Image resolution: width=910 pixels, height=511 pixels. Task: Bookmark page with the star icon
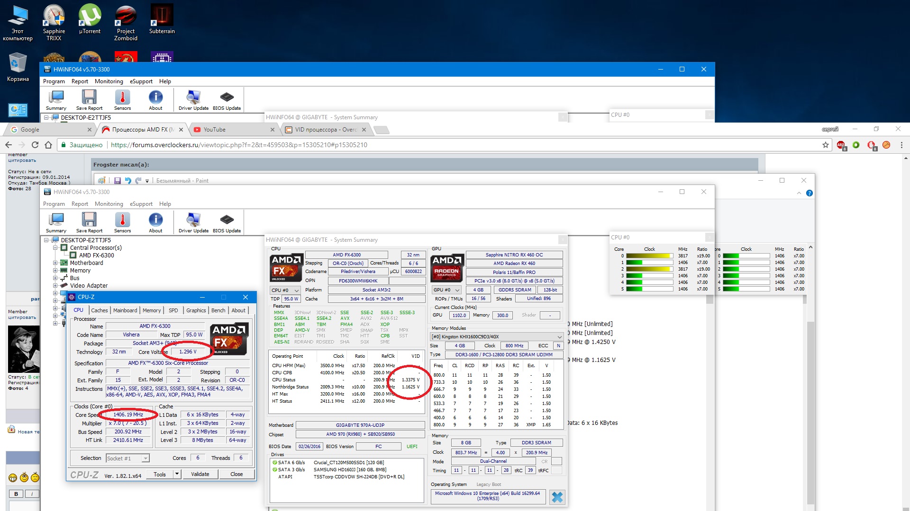point(826,145)
